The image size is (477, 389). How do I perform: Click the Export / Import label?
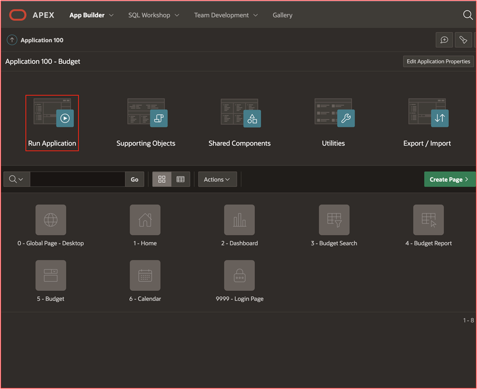[427, 143]
